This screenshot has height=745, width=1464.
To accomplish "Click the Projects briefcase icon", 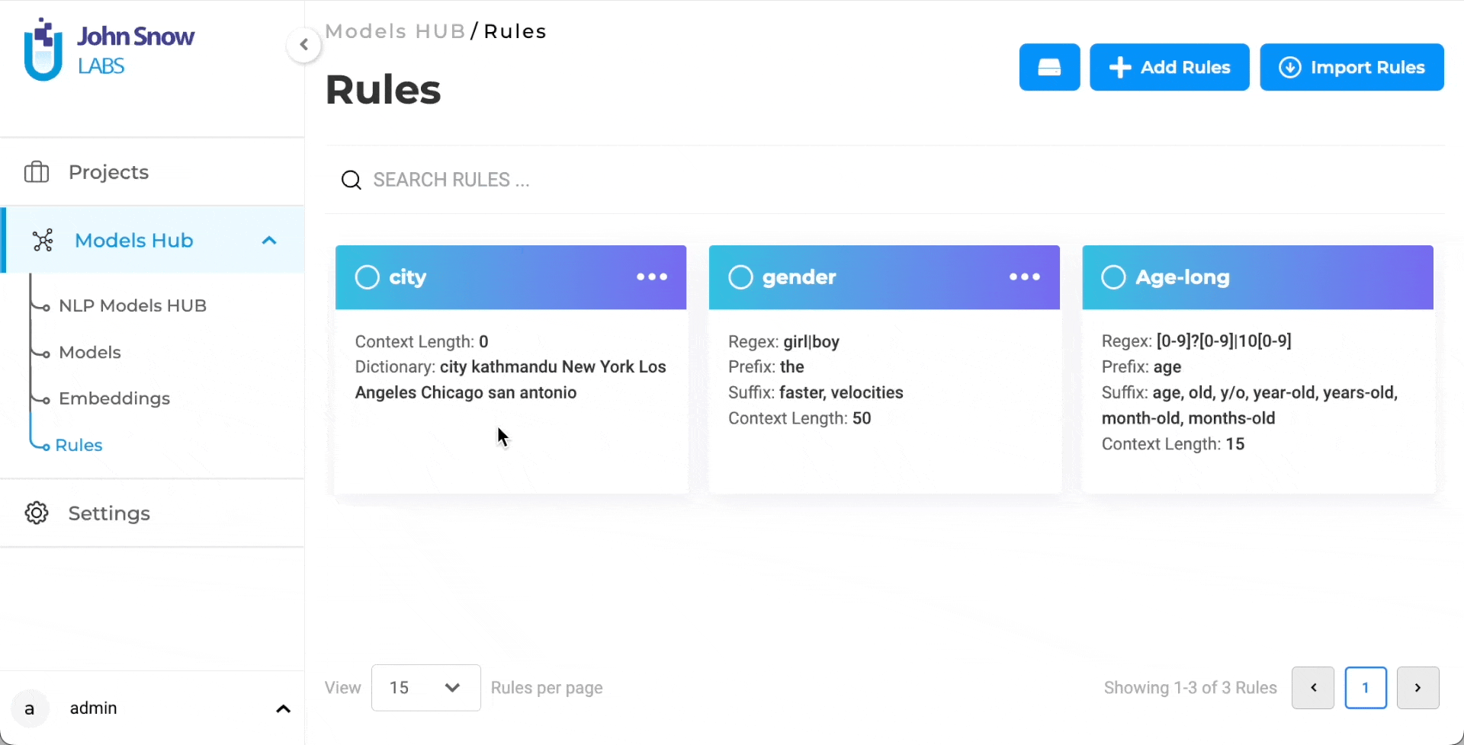I will pos(37,172).
